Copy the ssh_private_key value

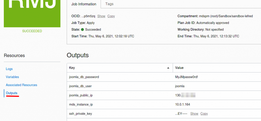tap(204, 114)
